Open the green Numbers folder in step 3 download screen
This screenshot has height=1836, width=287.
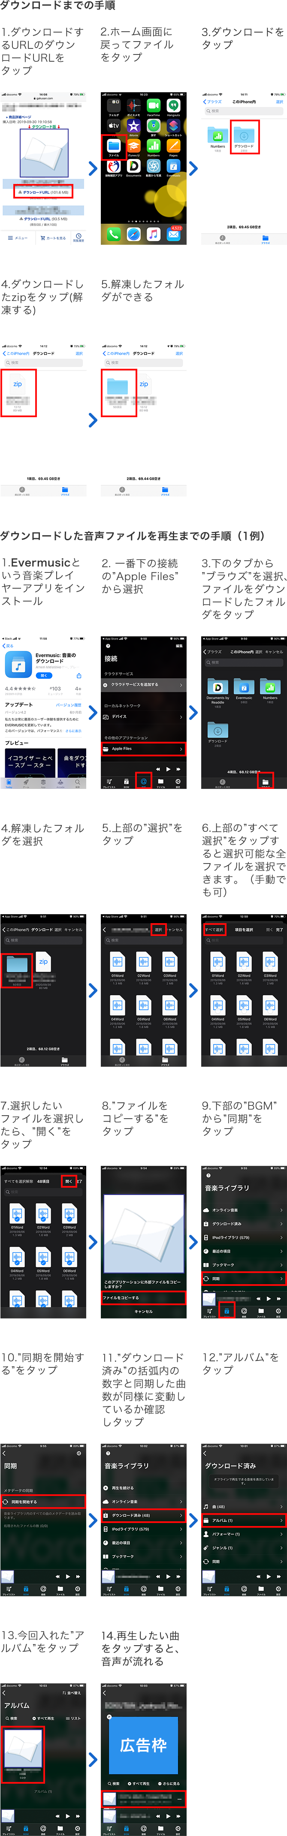click(x=218, y=135)
